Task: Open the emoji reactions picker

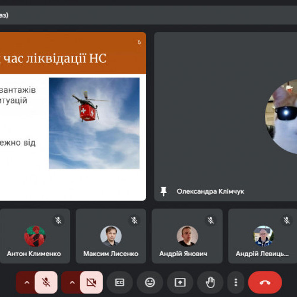Action: click(150, 282)
